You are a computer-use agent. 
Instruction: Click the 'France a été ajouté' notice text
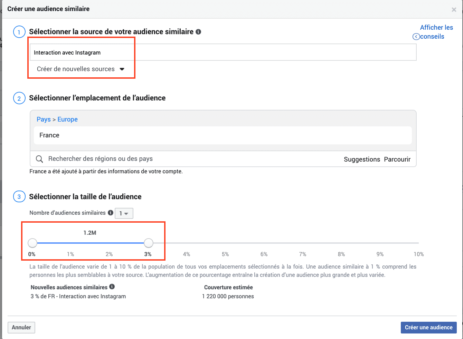coord(106,171)
